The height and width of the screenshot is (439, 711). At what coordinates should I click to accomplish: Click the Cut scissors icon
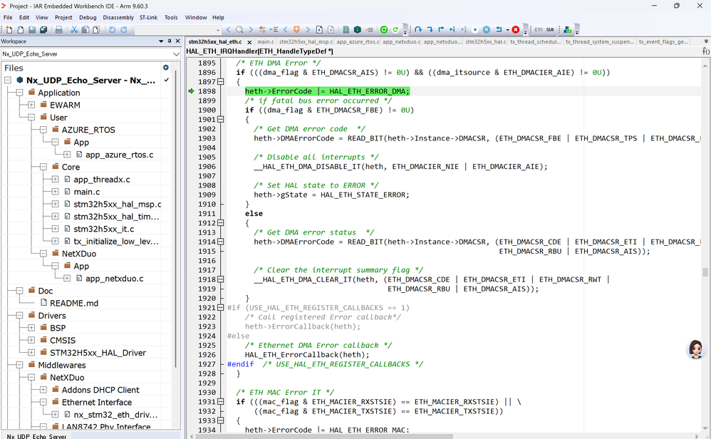(x=74, y=30)
